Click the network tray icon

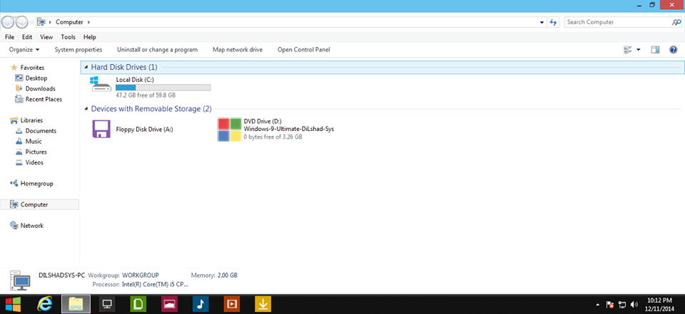[622, 304]
